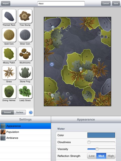This screenshot has height=161, width=121.
Task: Set Reflection Strength to Low
Action: [x=92, y=156]
